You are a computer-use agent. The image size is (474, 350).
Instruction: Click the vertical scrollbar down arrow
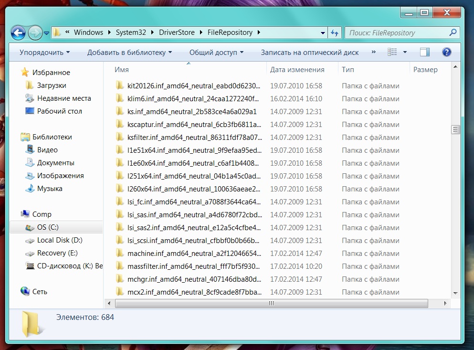click(455, 293)
